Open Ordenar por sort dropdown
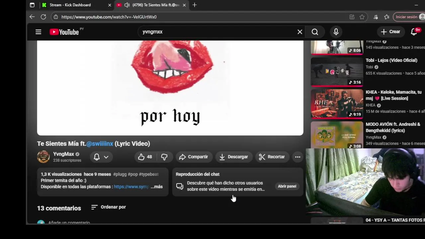425x239 pixels. click(109, 207)
